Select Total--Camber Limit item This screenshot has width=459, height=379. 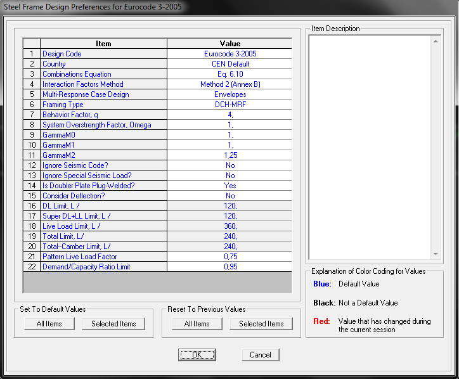point(103,247)
